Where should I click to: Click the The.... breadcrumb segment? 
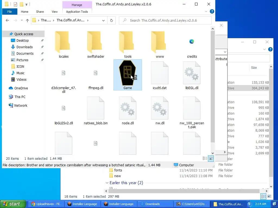46,20
